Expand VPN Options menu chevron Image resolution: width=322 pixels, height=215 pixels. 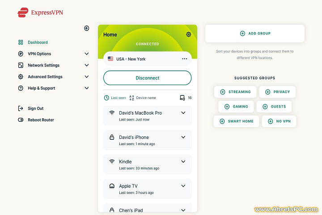coord(87,54)
